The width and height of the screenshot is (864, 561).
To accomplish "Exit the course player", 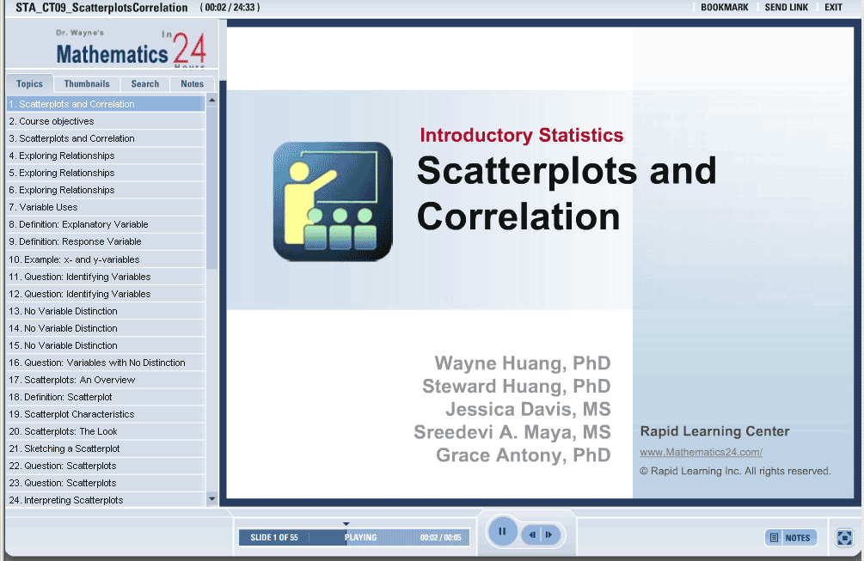I will pyautogui.click(x=833, y=8).
